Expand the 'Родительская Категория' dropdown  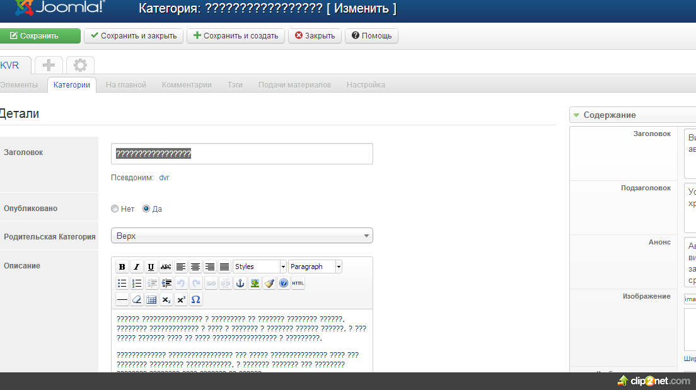[x=241, y=236]
